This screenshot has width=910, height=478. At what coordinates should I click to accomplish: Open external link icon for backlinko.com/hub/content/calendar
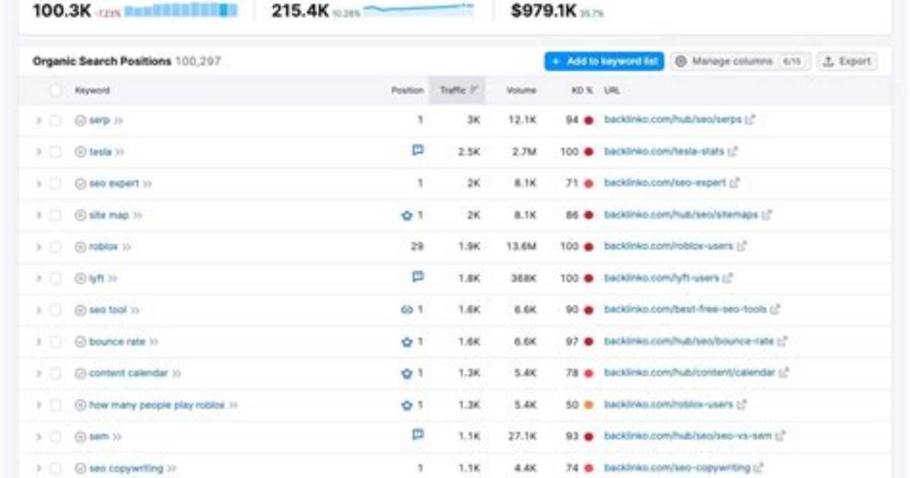(784, 373)
